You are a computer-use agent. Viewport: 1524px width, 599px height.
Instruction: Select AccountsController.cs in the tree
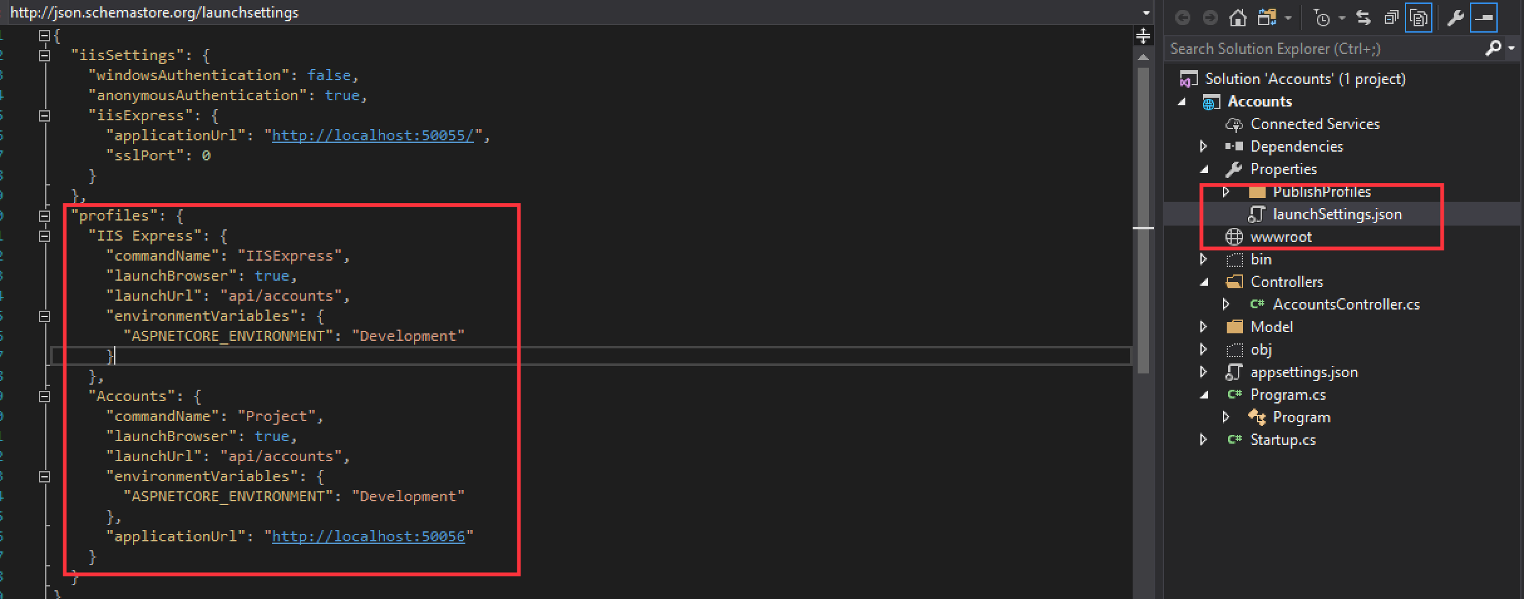1346,305
